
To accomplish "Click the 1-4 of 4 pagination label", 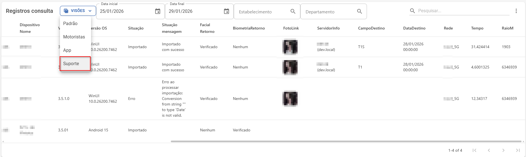I will coord(455,150).
